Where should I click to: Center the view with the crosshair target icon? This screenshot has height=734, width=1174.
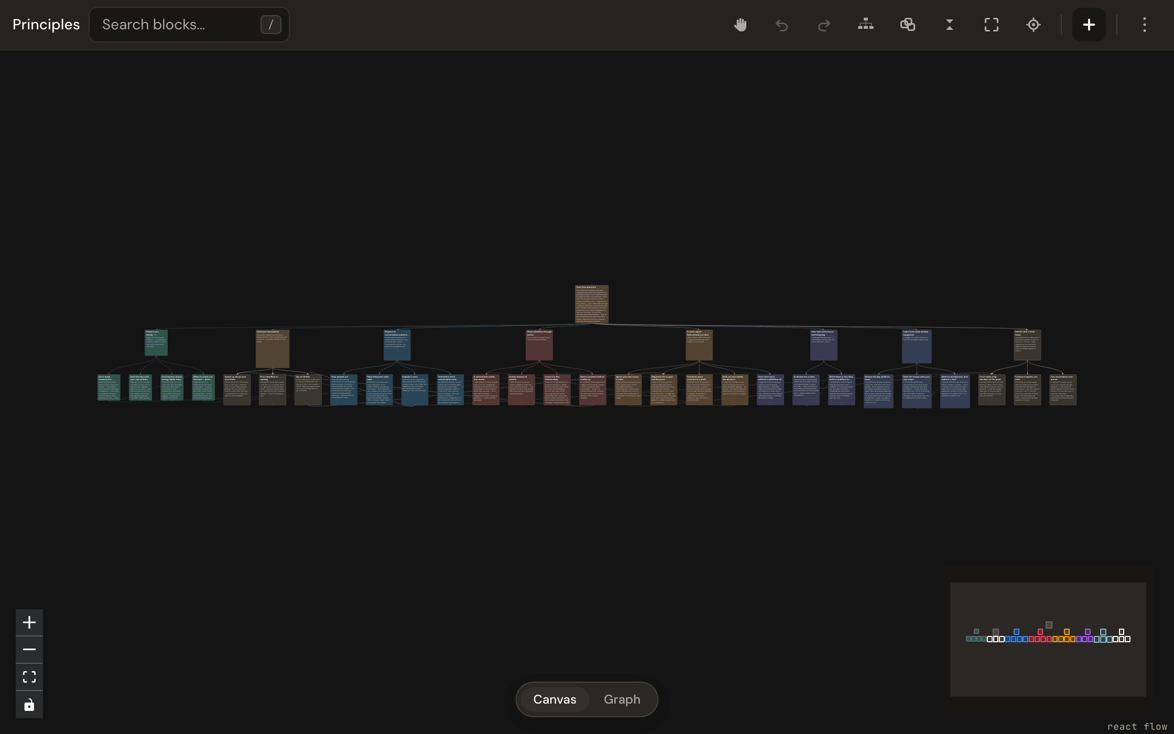coord(1034,25)
